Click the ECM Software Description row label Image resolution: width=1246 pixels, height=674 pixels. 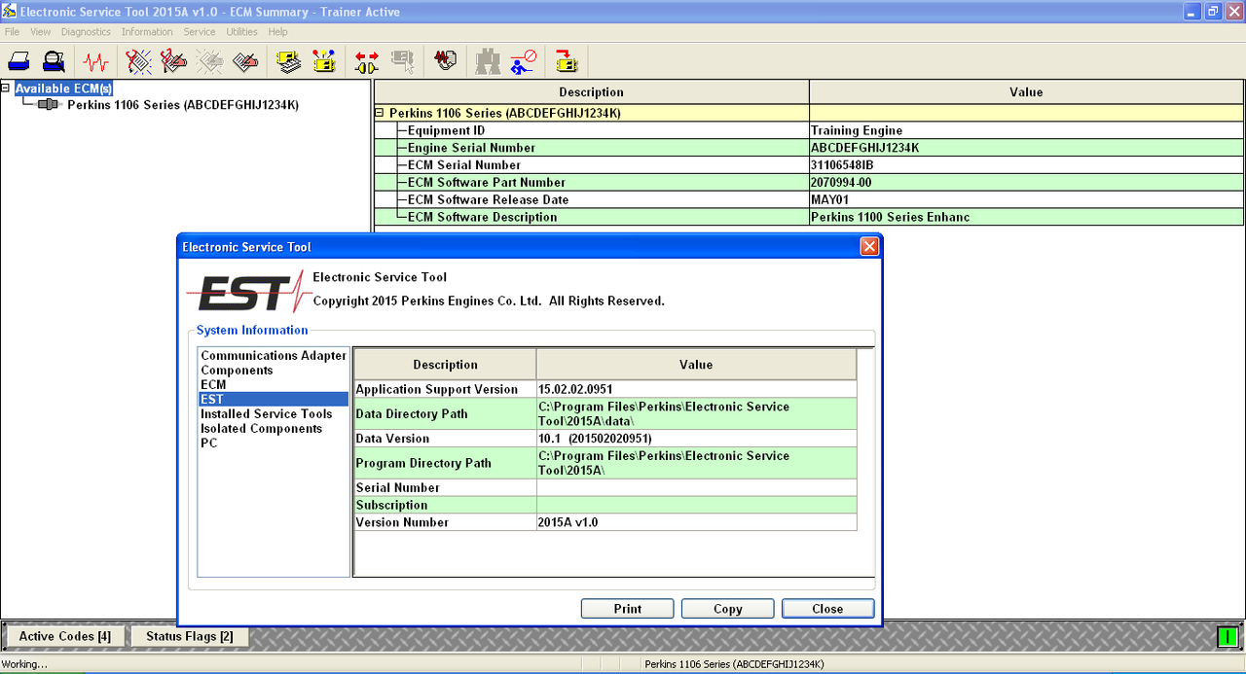click(483, 218)
